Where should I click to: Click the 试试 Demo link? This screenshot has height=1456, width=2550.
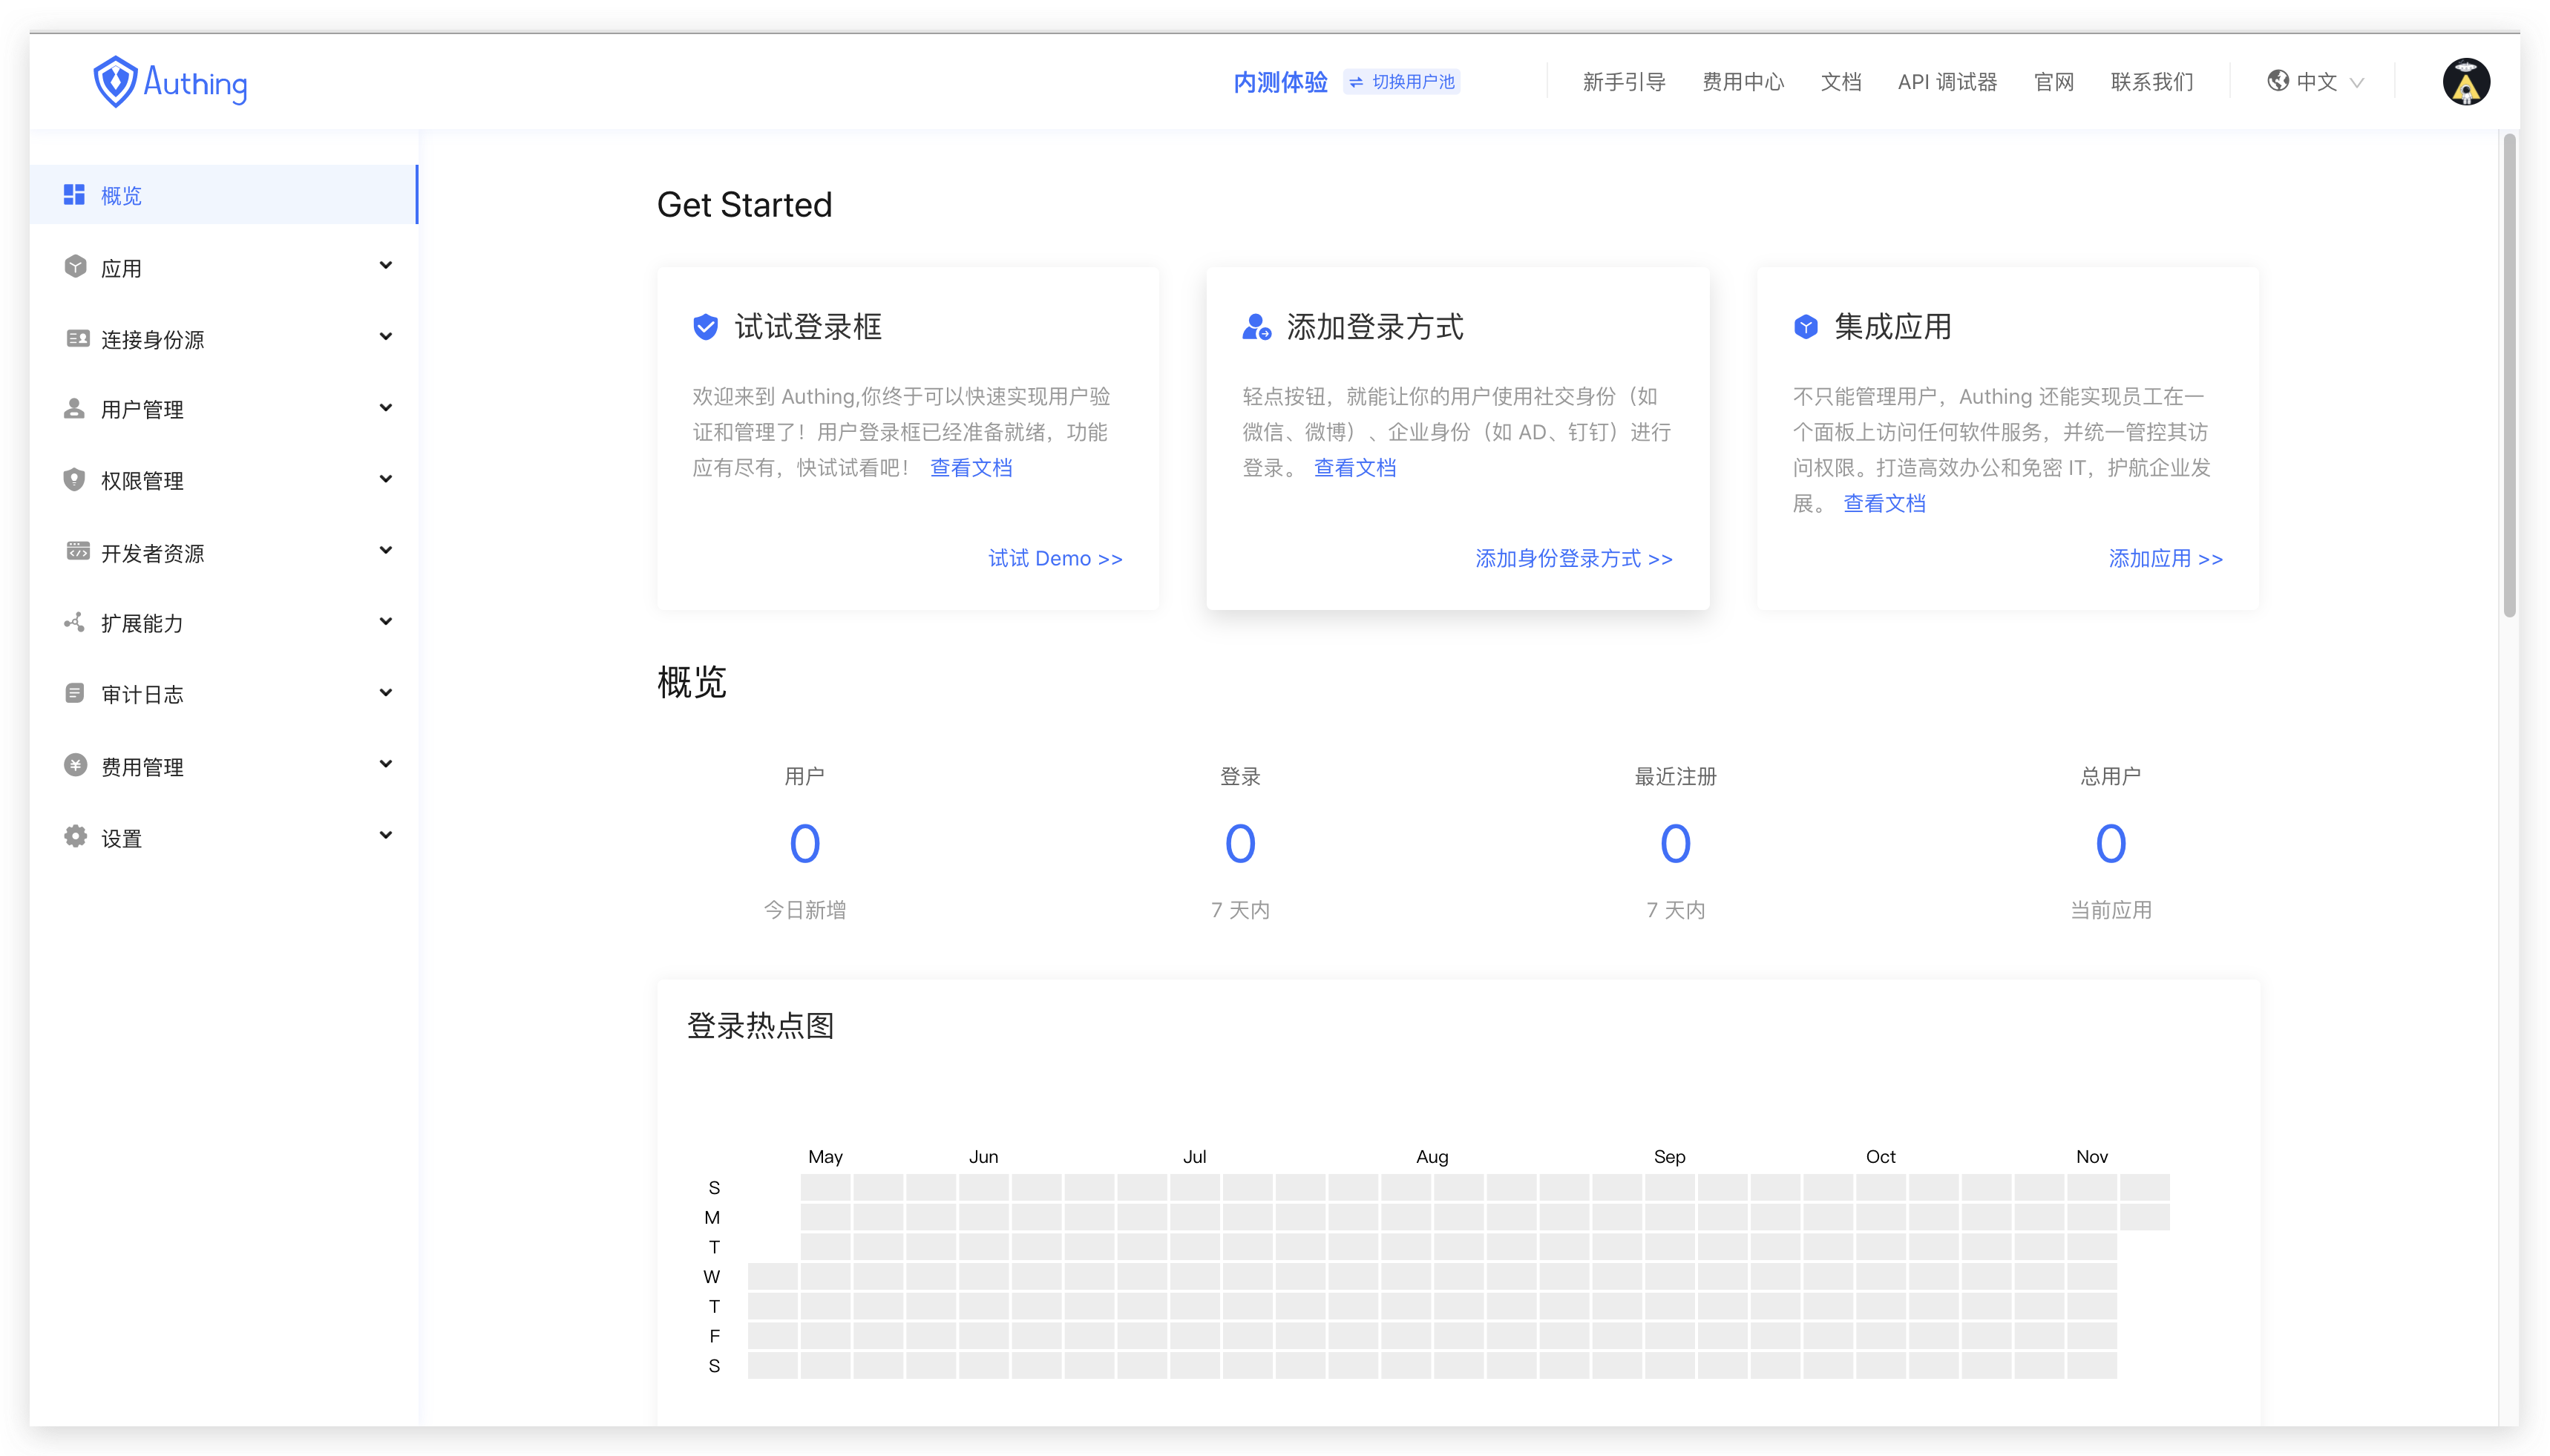(1055, 558)
